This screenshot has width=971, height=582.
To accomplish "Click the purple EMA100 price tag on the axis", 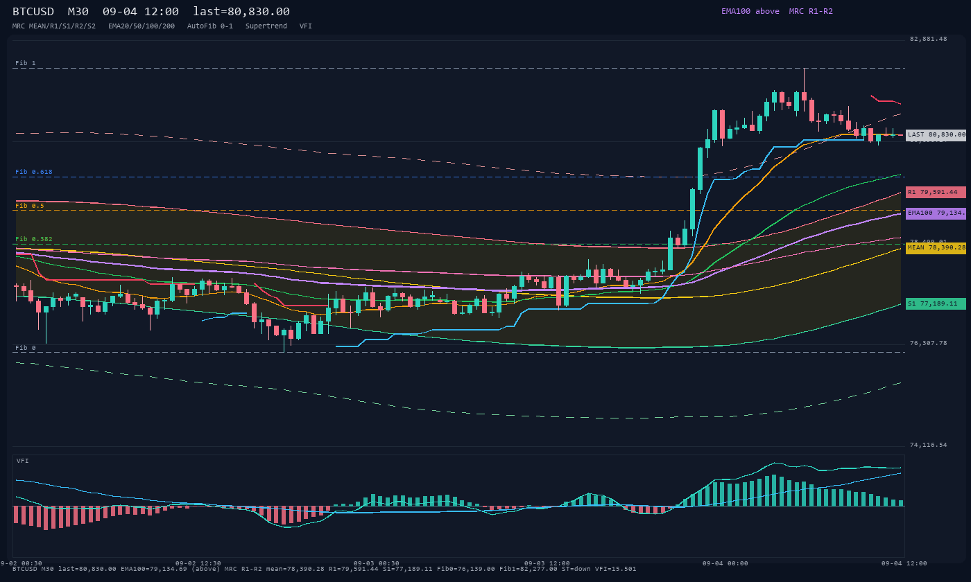I will pos(936,213).
